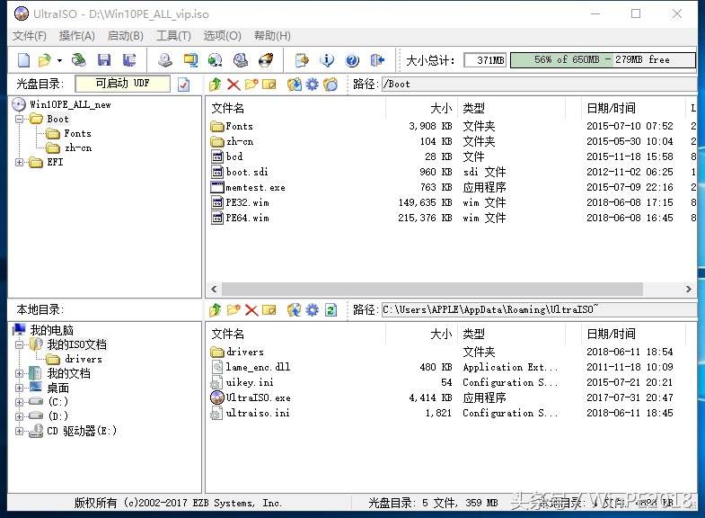Expand the 桌面 tree node
Image resolution: width=705 pixels, height=518 pixels.
pyautogui.click(x=20, y=388)
